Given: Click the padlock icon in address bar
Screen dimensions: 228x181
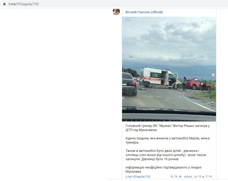Looking at the screenshot, I should 4,4.
